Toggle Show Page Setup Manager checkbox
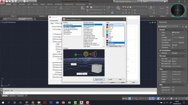This screenshot has width=188, height=105. (53, 75)
